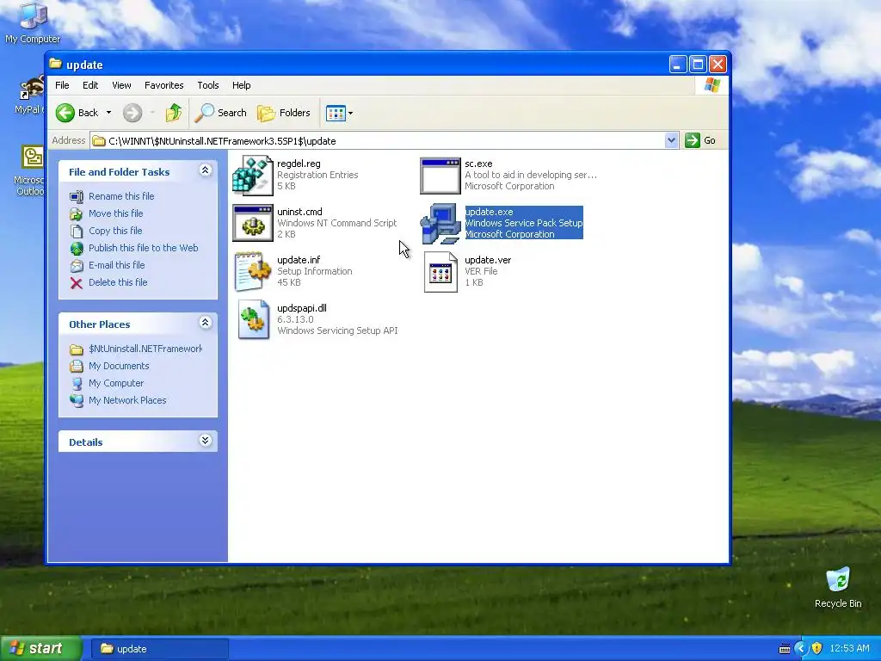Image resolution: width=881 pixels, height=661 pixels.
Task: Open the Forward history dropdown arrow
Action: click(x=152, y=113)
